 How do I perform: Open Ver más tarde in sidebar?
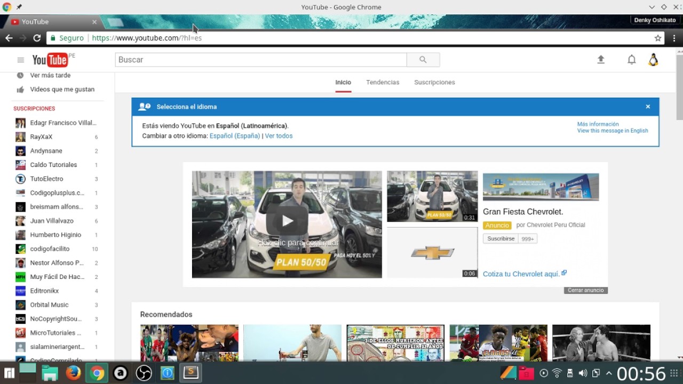50,75
